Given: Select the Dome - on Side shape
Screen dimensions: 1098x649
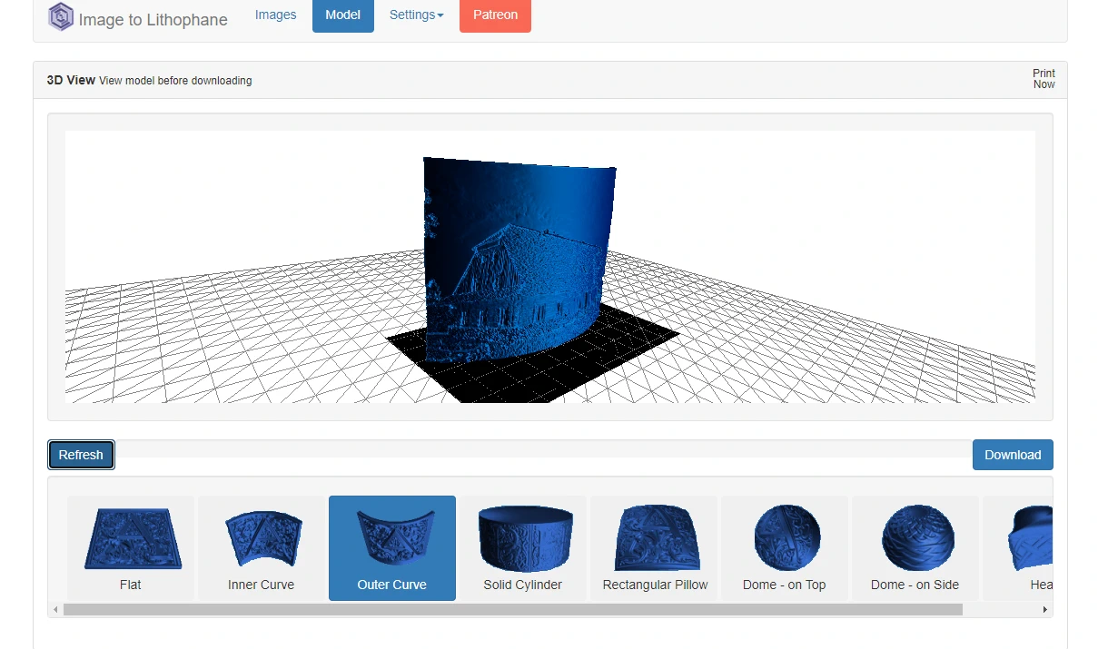Looking at the screenshot, I should click(x=915, y=548).
